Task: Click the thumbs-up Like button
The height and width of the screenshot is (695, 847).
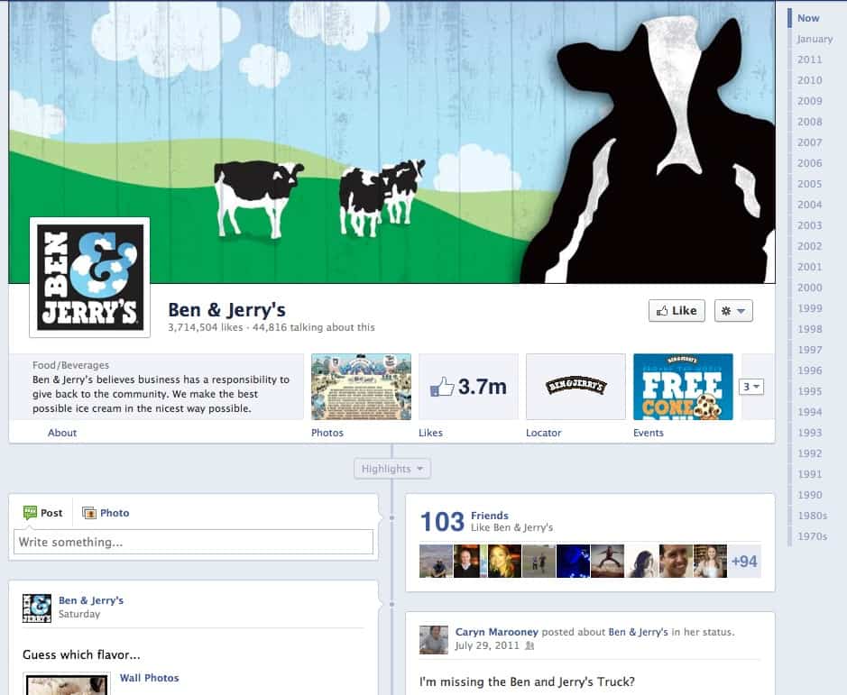Action: [x=677, y=310]
